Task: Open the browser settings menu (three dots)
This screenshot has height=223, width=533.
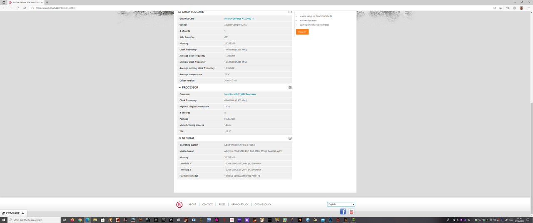Action: pyautogui.click(x=528, y=8)
